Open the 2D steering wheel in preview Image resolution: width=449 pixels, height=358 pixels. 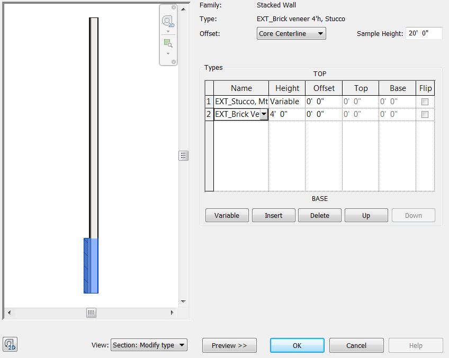coord(168,21)
